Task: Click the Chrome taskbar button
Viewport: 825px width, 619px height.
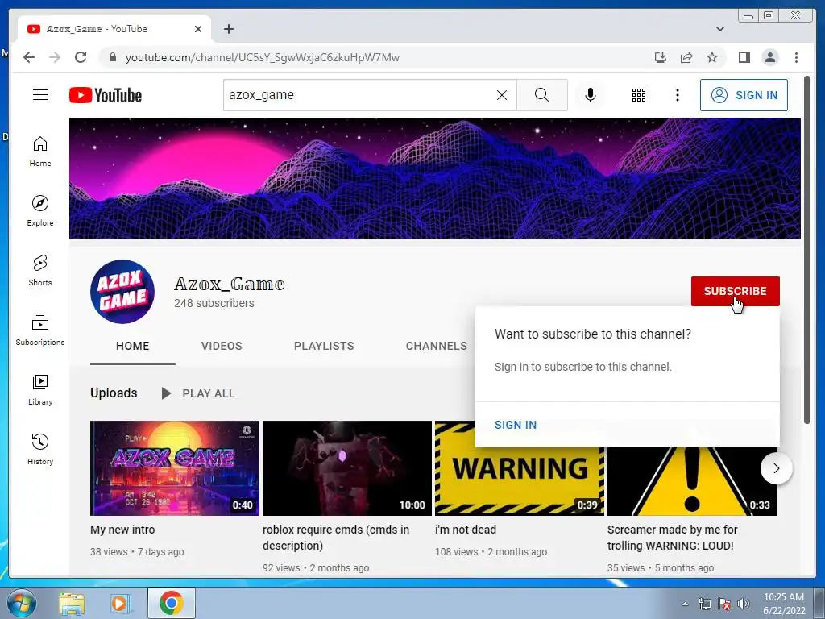Action: pyautogui.click(x=171, y=603)
